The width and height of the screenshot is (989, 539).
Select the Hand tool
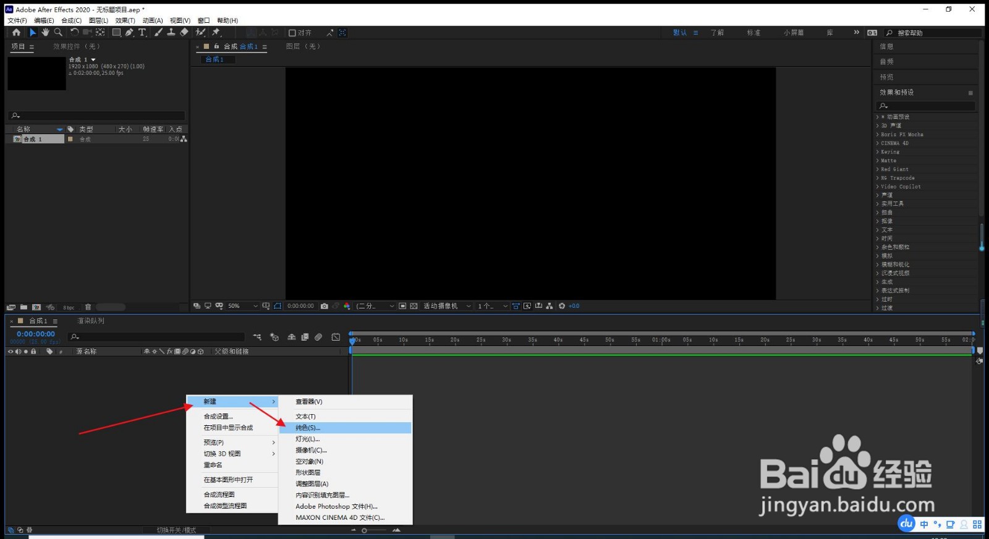(45, 32)
